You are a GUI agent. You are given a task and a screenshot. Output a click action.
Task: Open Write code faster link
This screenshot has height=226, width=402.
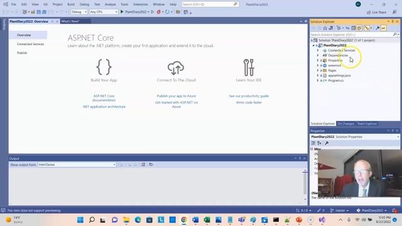(x=249, y=102)
